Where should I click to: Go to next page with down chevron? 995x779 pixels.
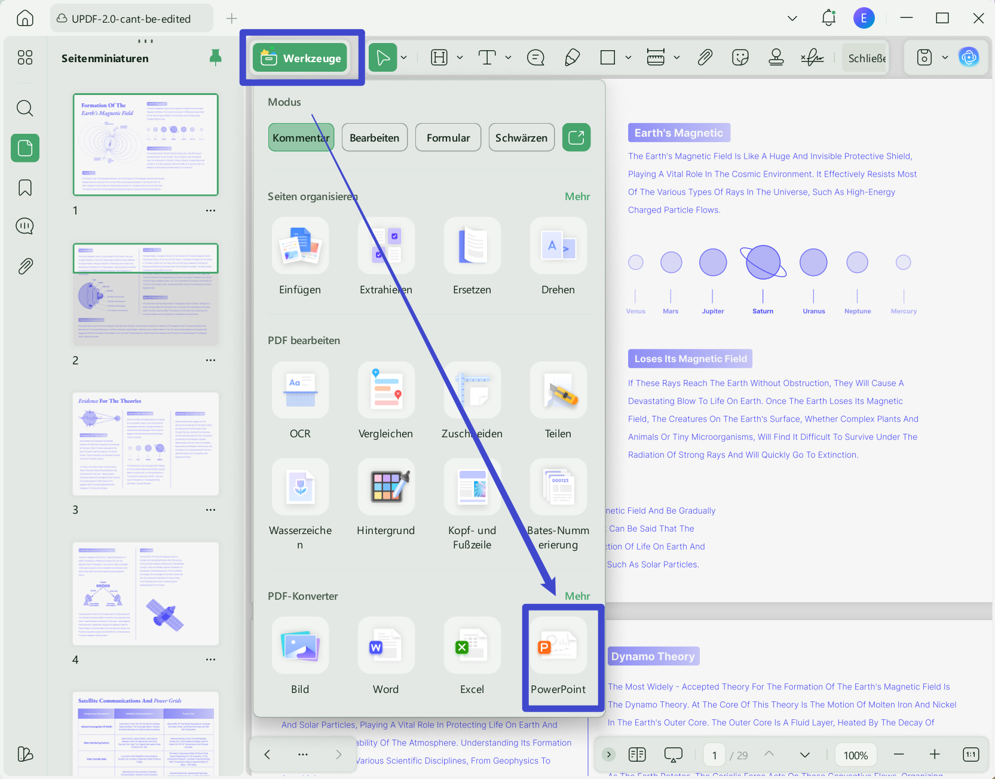[x=805, y=755]
